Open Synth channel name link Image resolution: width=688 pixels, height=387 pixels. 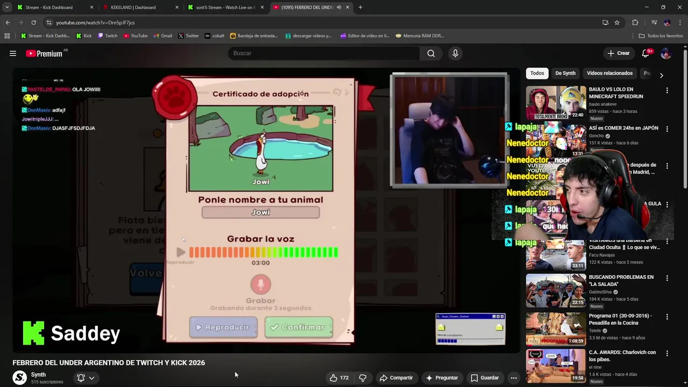tap(38, 375)
